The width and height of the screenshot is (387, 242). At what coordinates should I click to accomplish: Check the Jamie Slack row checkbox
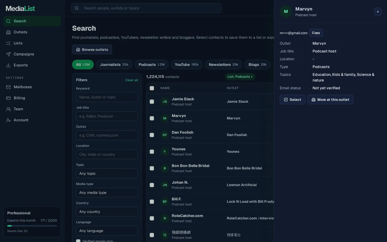point(152,102)
